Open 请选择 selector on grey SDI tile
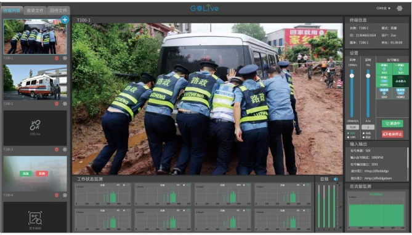This screenshot has height=235, width=412. [384, 90]
